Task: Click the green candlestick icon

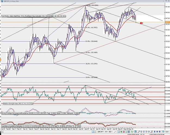Action: click(x=121, y=132)
